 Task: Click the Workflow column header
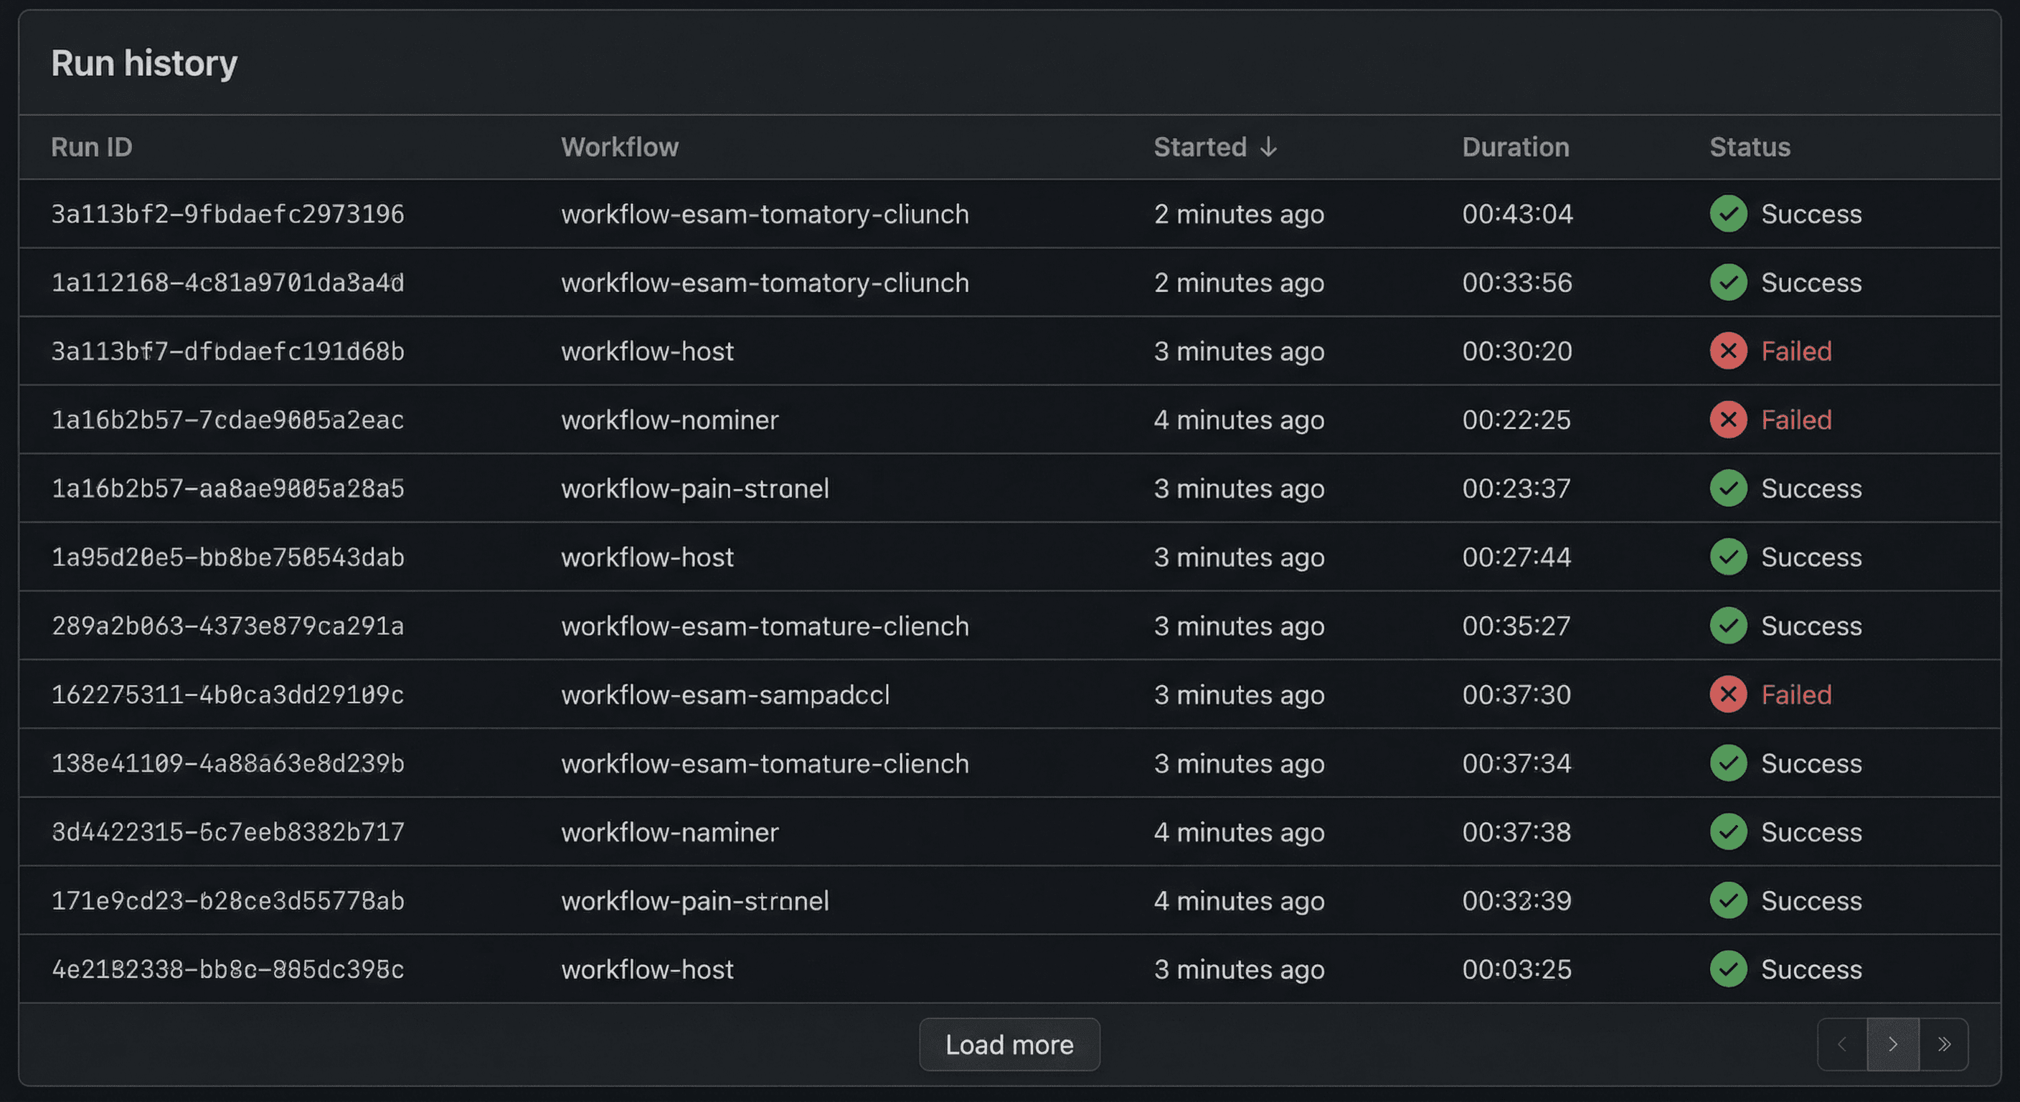620,146
